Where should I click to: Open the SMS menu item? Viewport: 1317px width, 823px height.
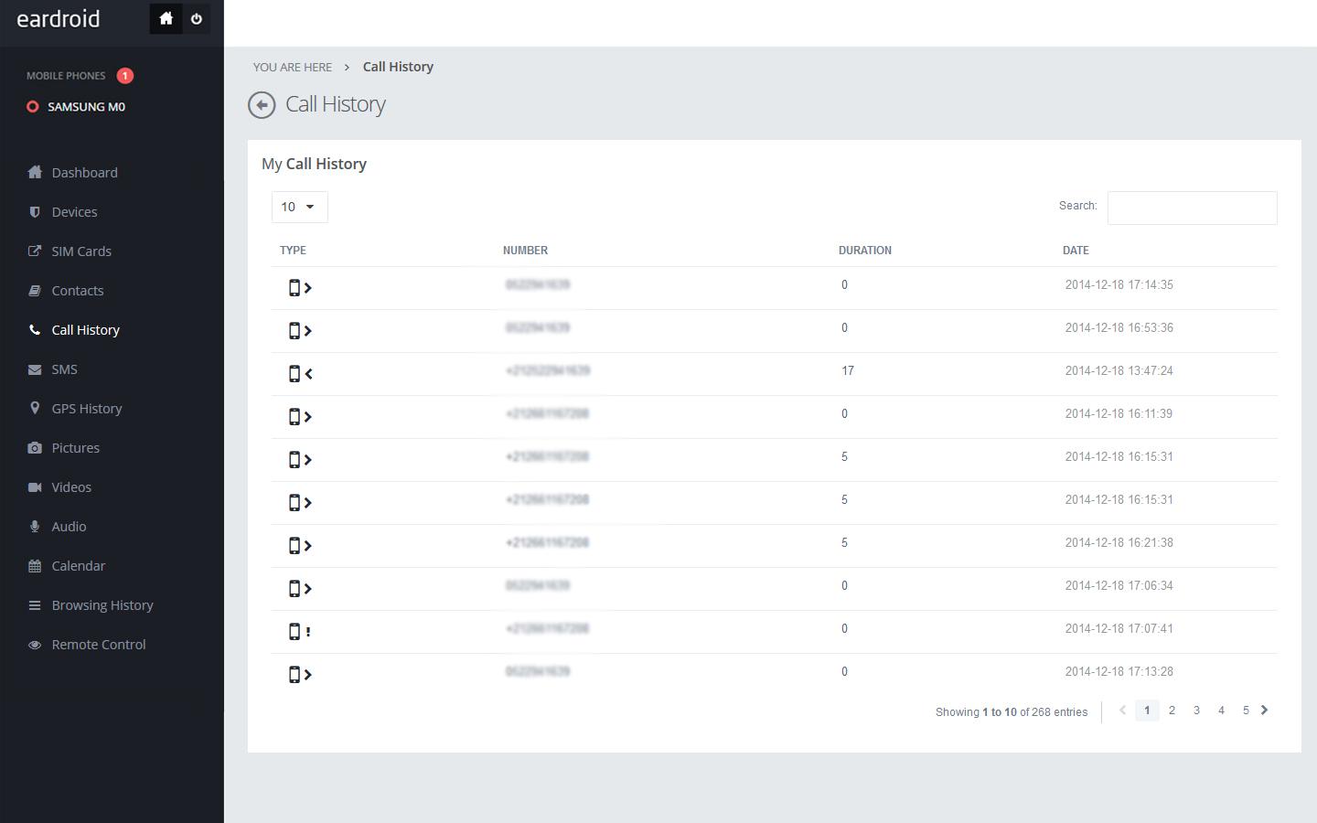pyautogui.click(x=64, y=369)
